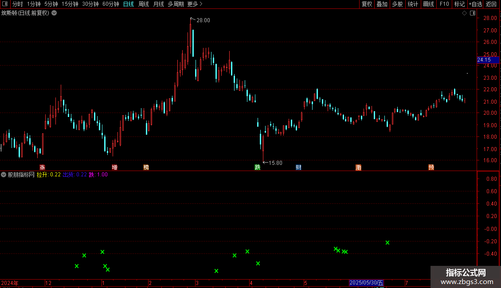Click the 2025/05/30/五 date marker
Image resolution: width=501 pixels, height=288 pixels.
pos(366,283)
